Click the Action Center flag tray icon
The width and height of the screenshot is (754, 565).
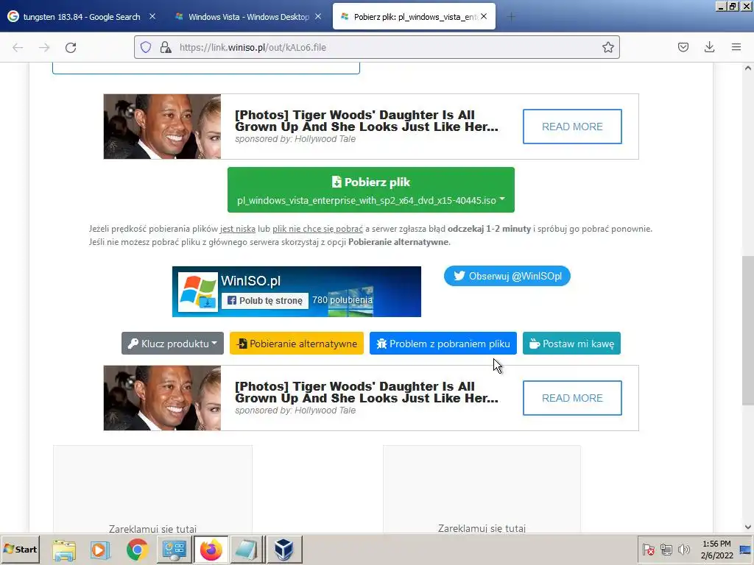[x=648, y=549]
